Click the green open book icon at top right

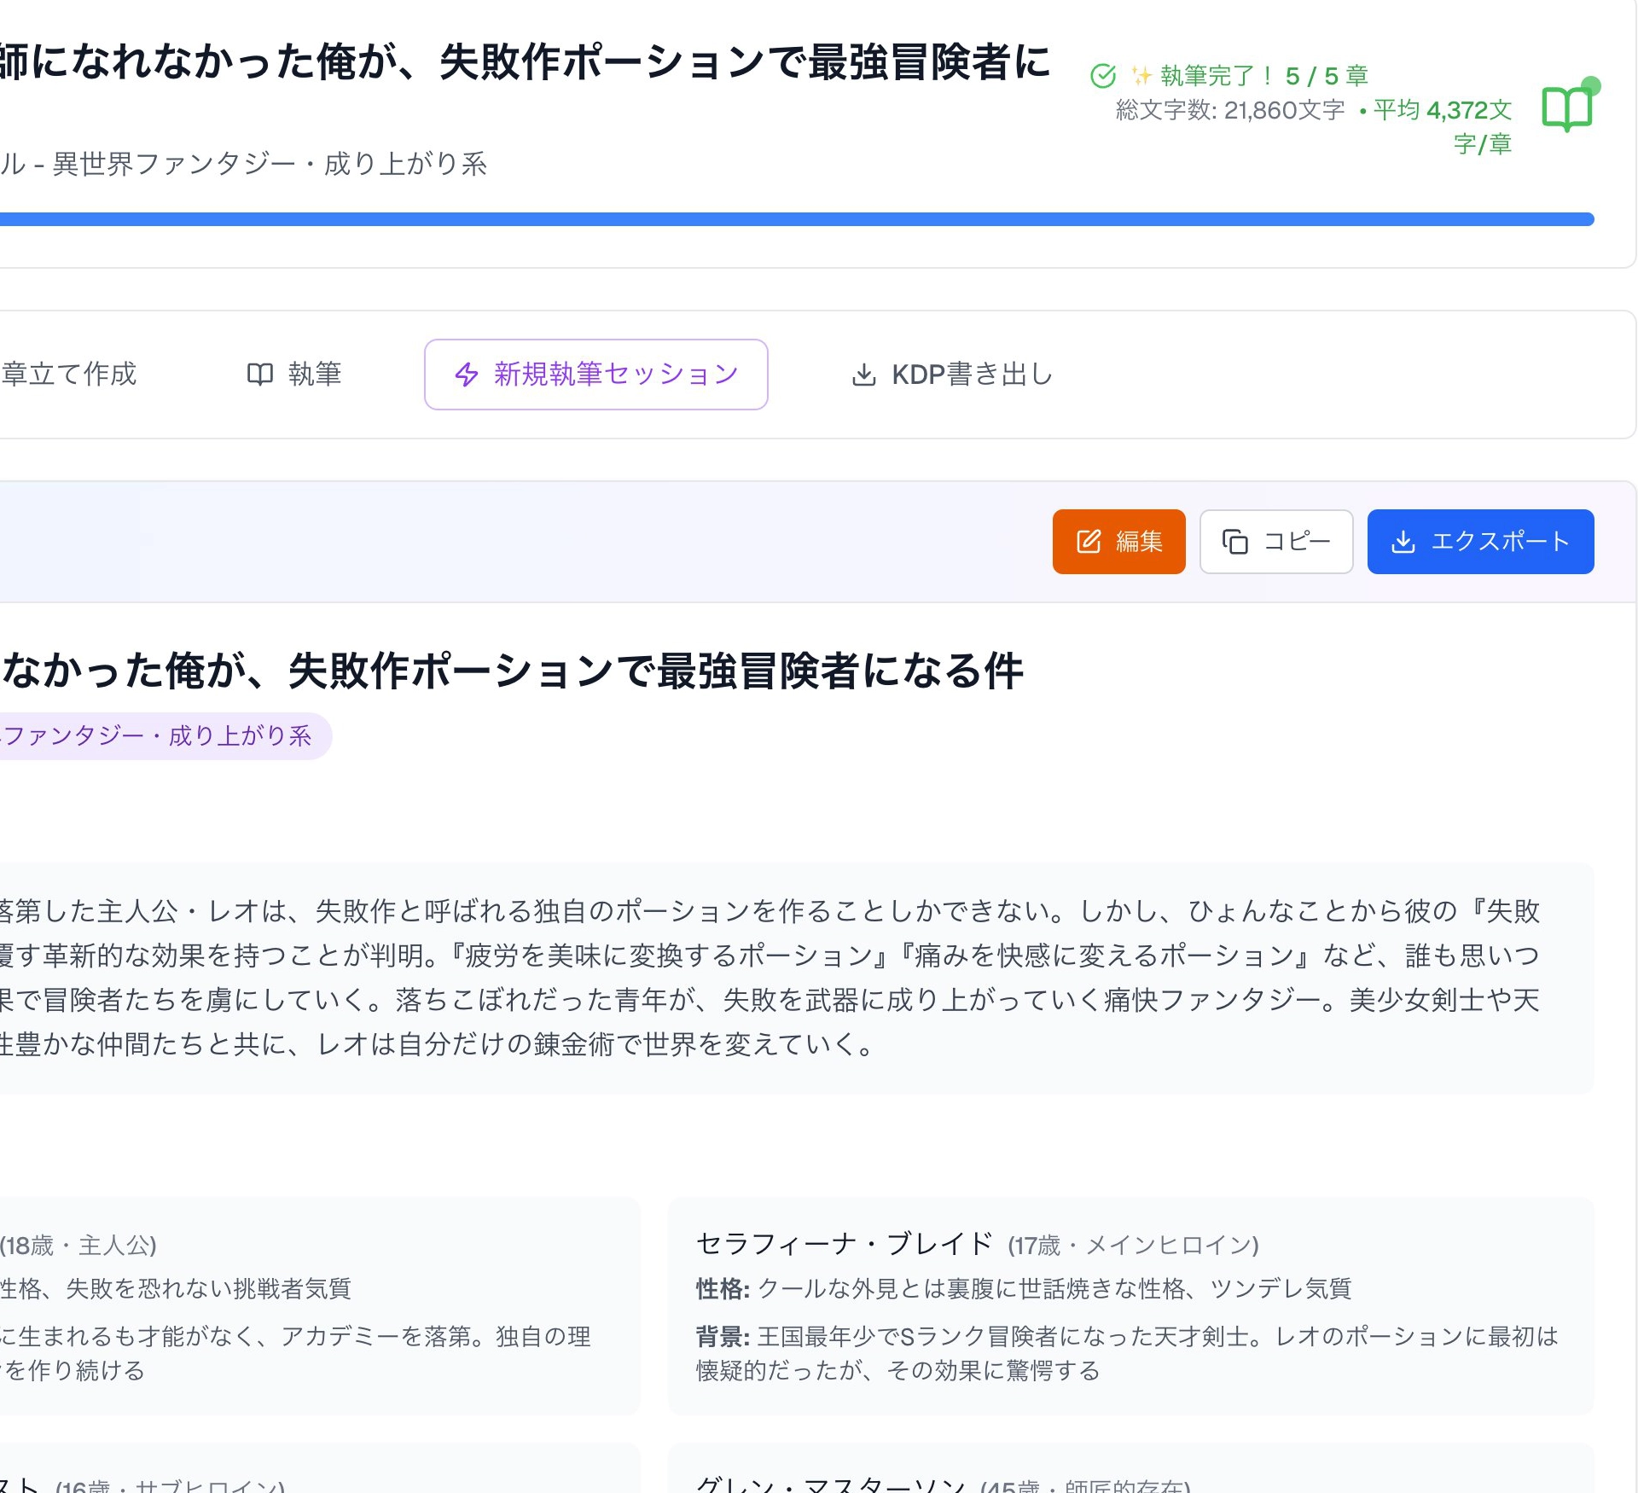[1568, 109]
